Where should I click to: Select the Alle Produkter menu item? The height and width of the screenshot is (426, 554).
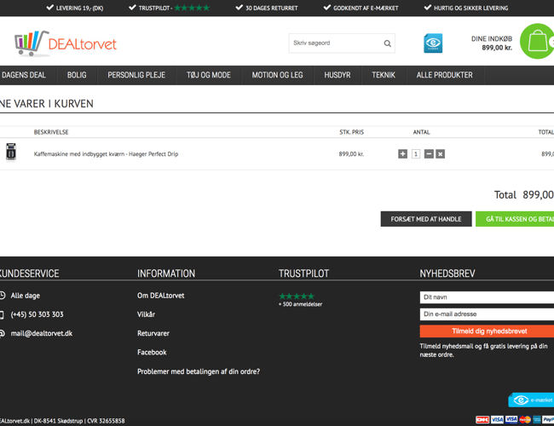pos(444,75)
